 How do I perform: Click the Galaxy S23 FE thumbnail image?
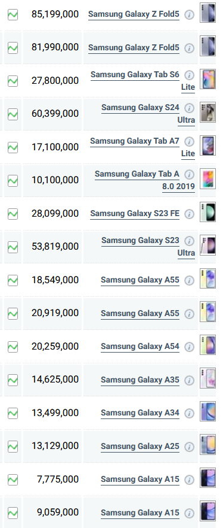pos(208,212)
